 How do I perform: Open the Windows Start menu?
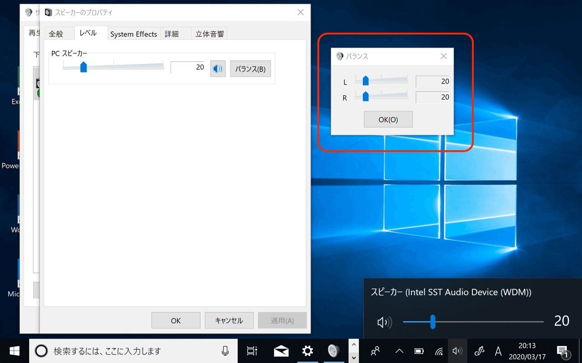[14, 351]
